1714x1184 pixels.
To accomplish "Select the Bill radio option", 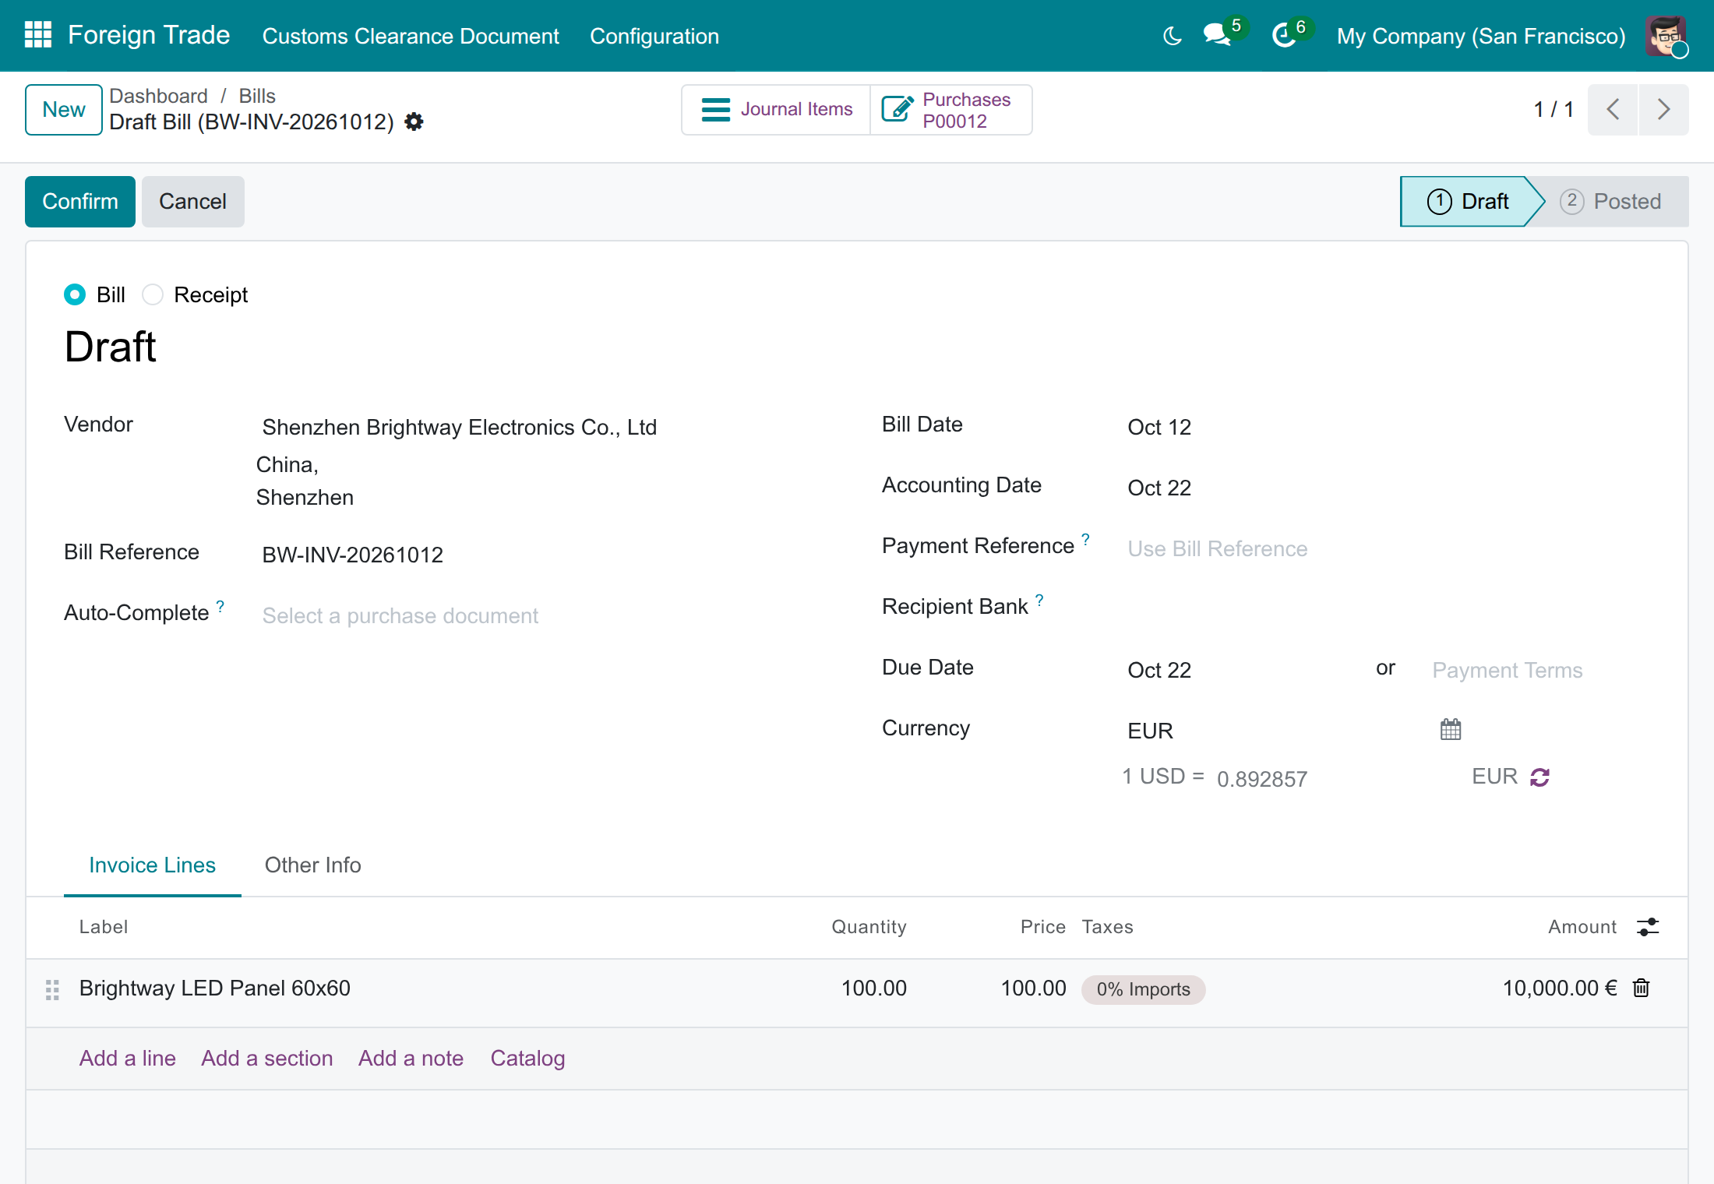I will click(75, 294).
